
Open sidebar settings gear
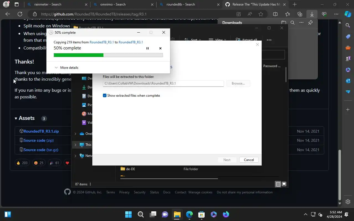348,202
